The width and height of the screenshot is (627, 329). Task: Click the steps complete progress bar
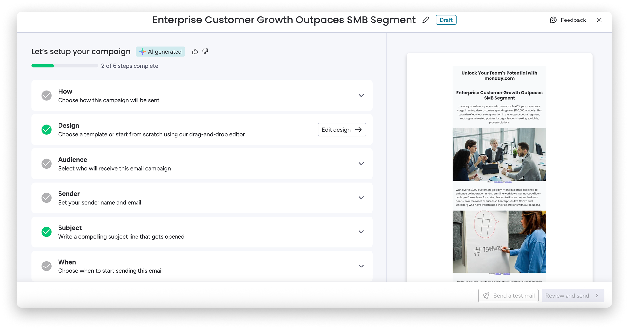point(65,66)
